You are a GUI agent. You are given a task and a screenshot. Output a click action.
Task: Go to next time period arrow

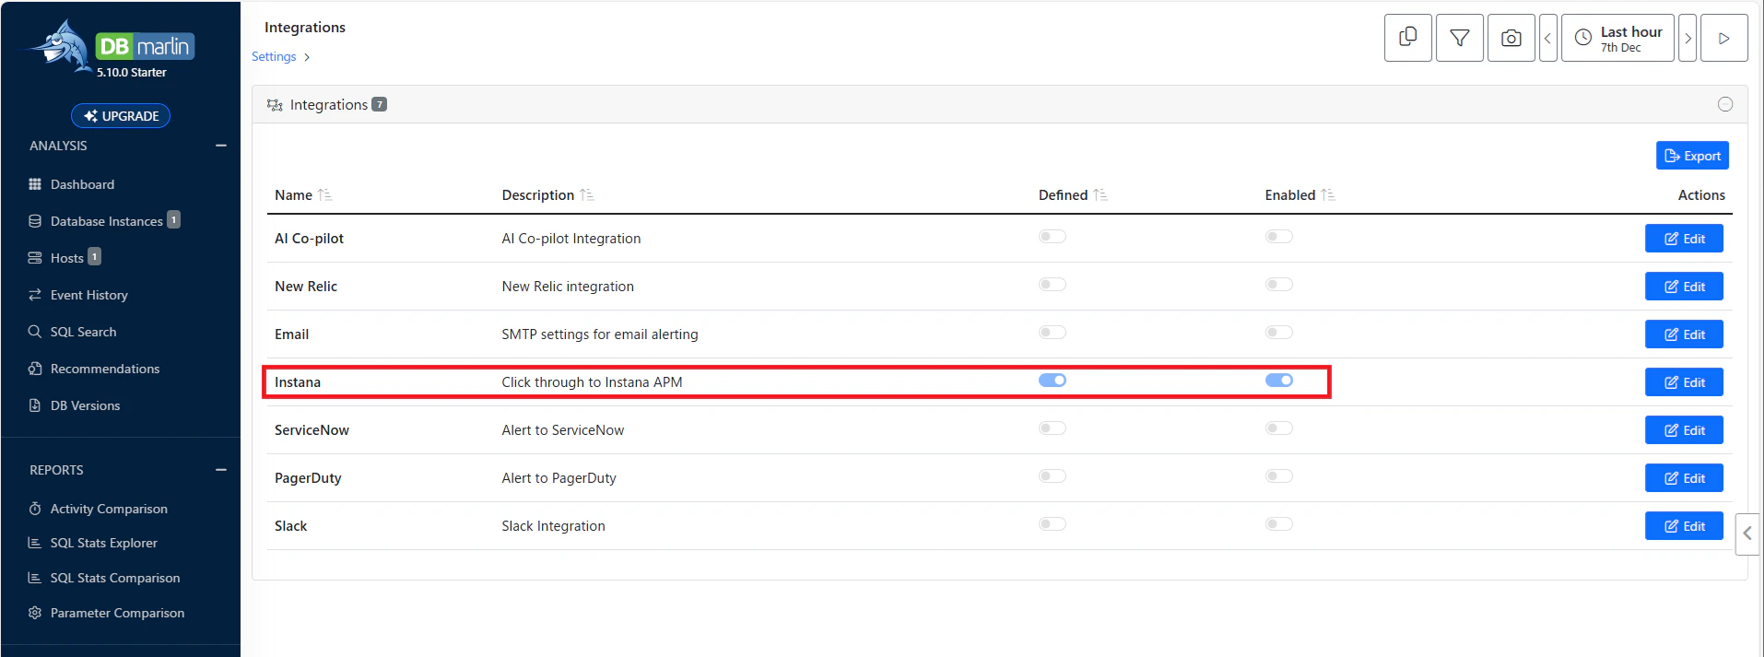coord(1688,38)
